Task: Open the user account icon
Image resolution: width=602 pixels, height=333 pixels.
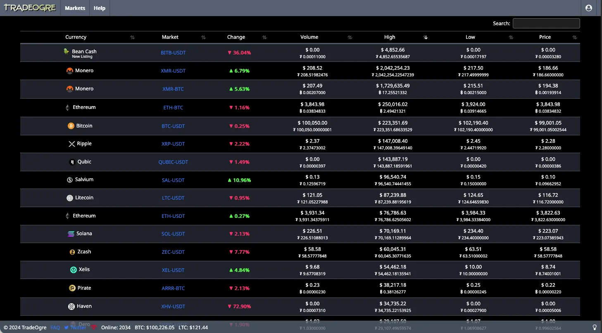Action: coord(589,8)
